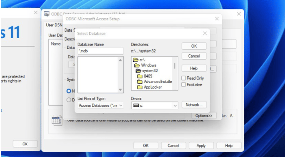Expand the Options>> button
The width and height of the screenshot is (285, 157).
[204, 116]
